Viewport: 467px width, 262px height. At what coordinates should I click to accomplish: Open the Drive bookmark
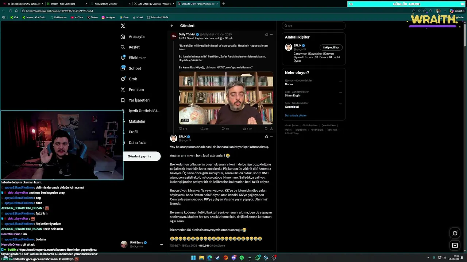click(124, 17)
